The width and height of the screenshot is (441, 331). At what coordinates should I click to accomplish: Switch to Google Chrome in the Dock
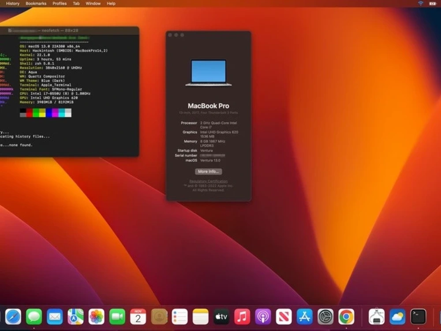[346, 316]
